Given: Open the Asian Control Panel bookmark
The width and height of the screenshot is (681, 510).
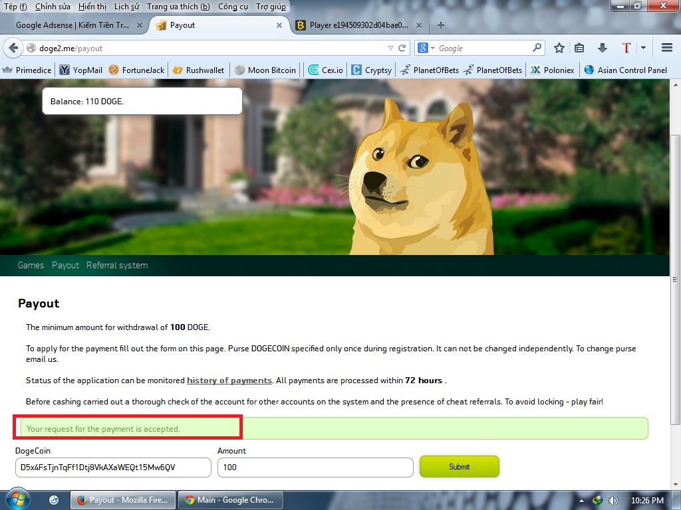Looking at the screenshot, I should coord(625,70).
